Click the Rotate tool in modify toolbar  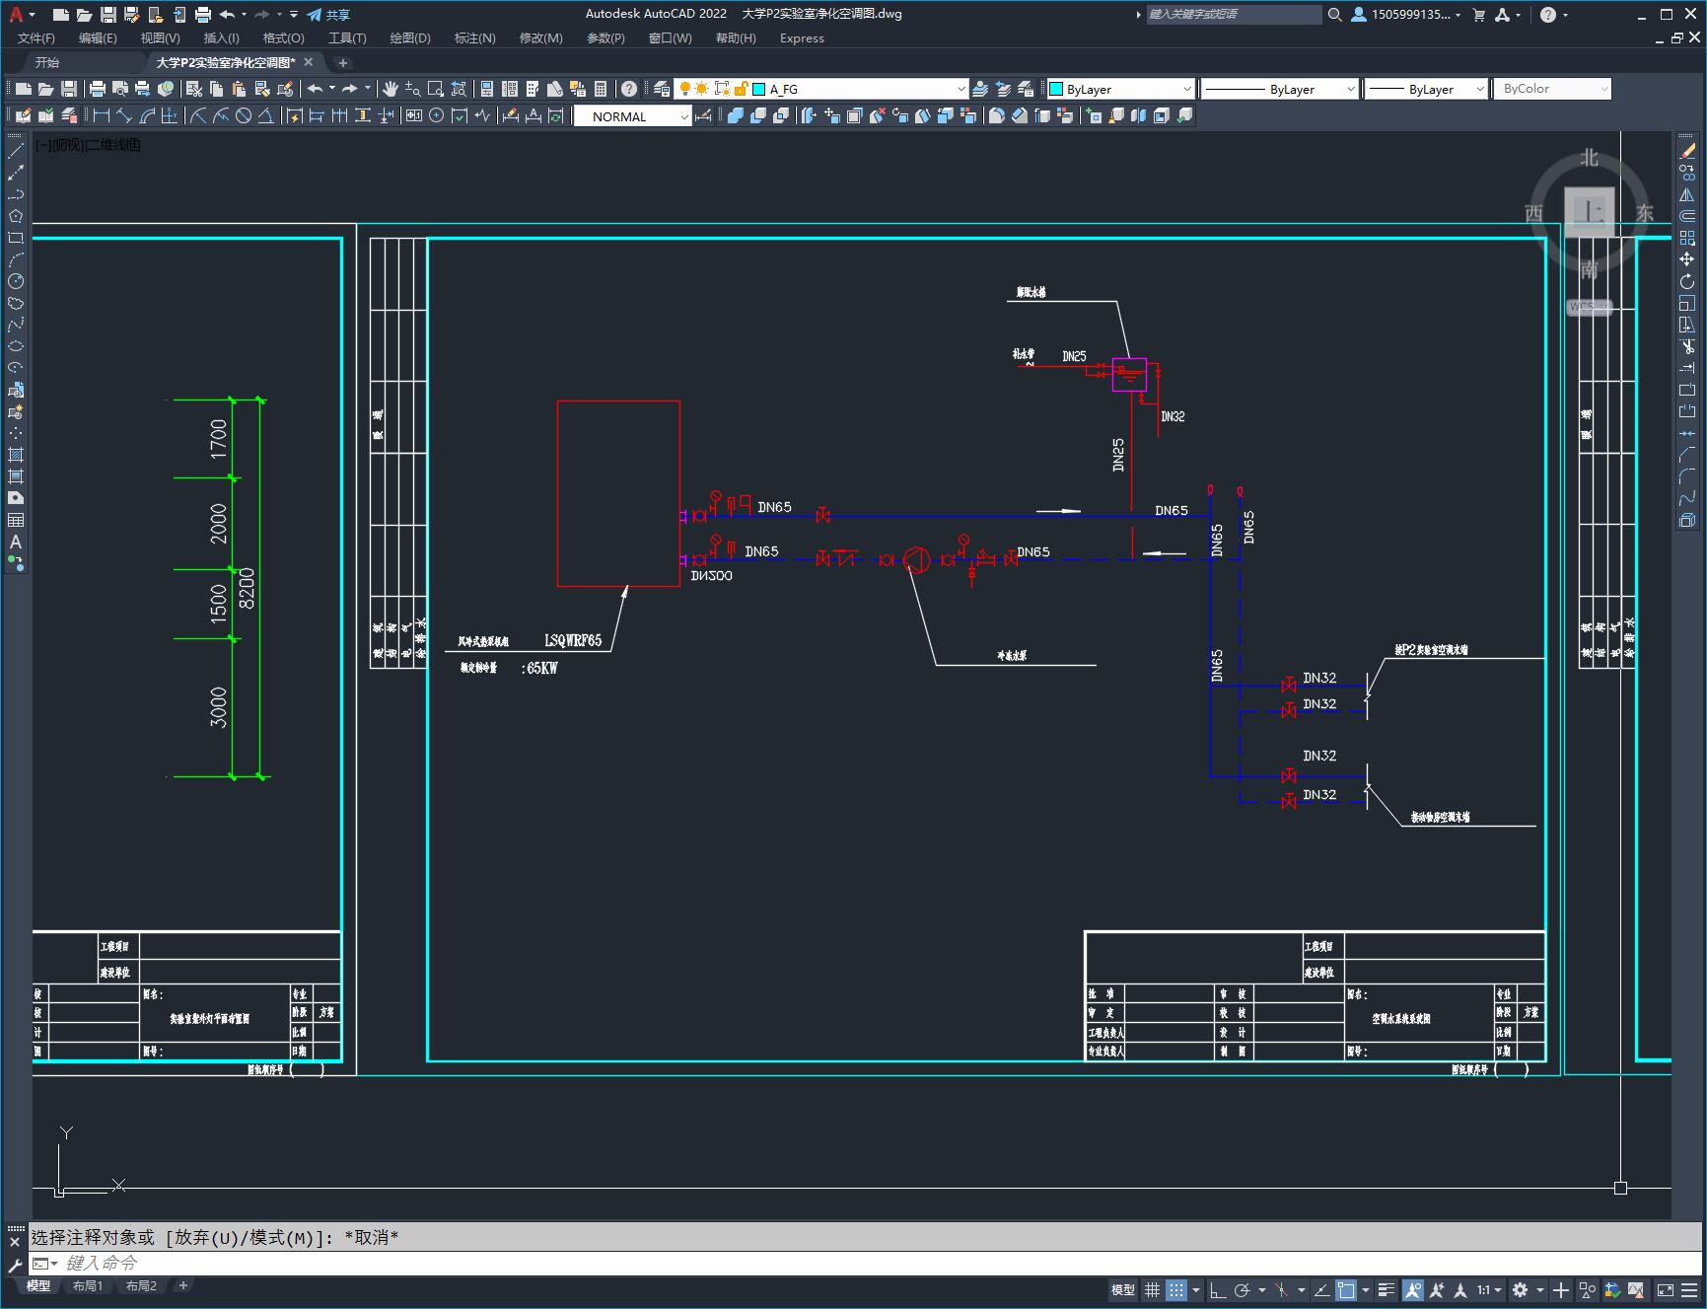pyautogui.click(x=1687, y=281)
